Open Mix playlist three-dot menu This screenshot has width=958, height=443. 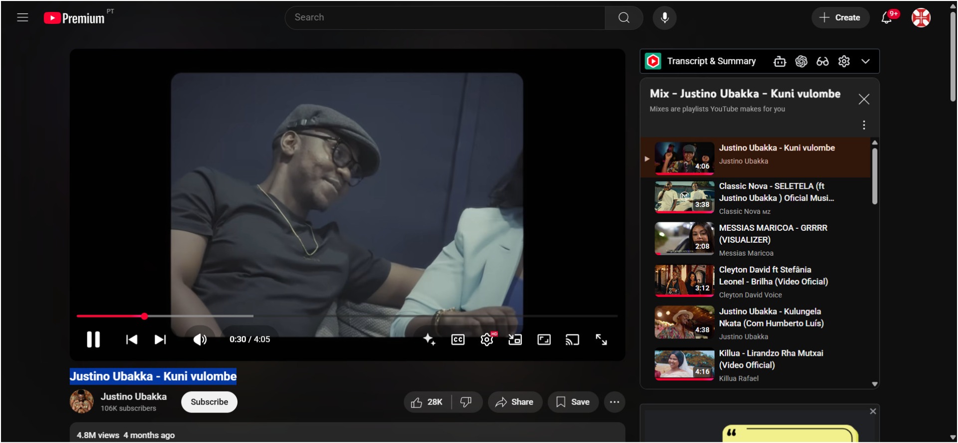pos(864,125)
